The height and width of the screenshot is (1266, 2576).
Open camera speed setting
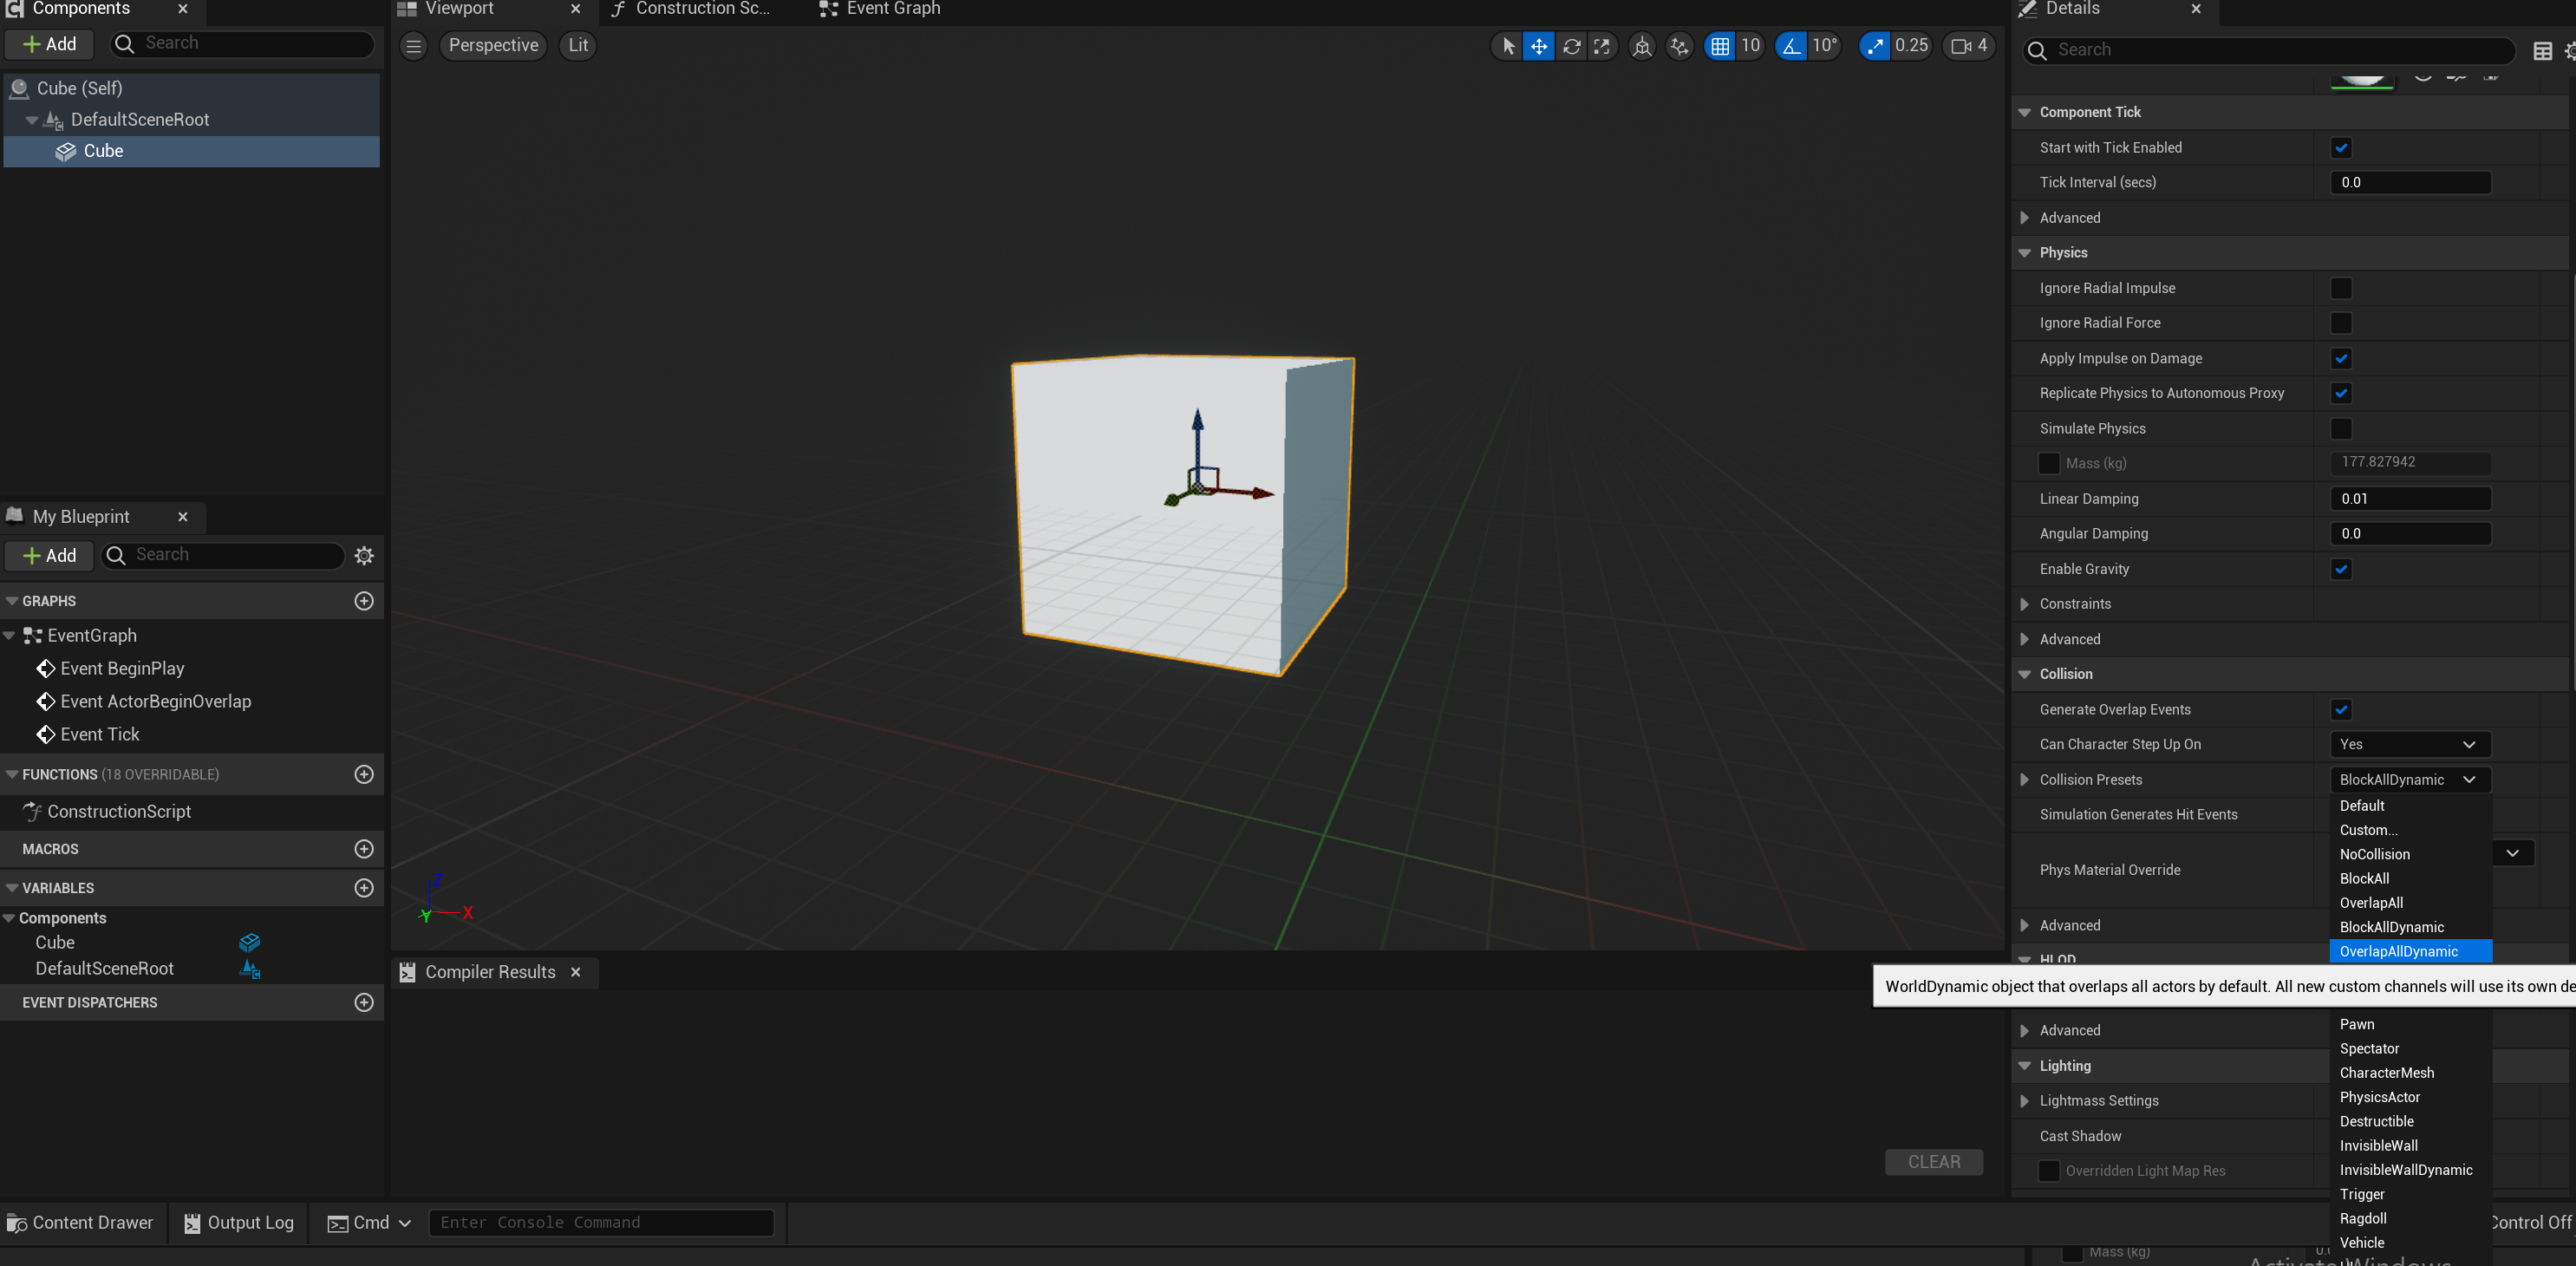coord(1969,46)
